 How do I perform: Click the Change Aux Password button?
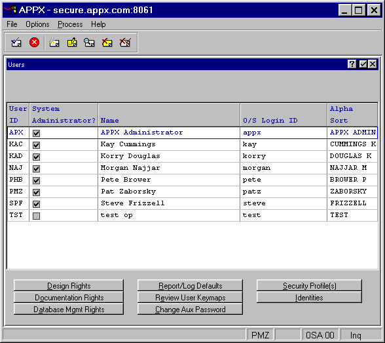pos(190,309)
